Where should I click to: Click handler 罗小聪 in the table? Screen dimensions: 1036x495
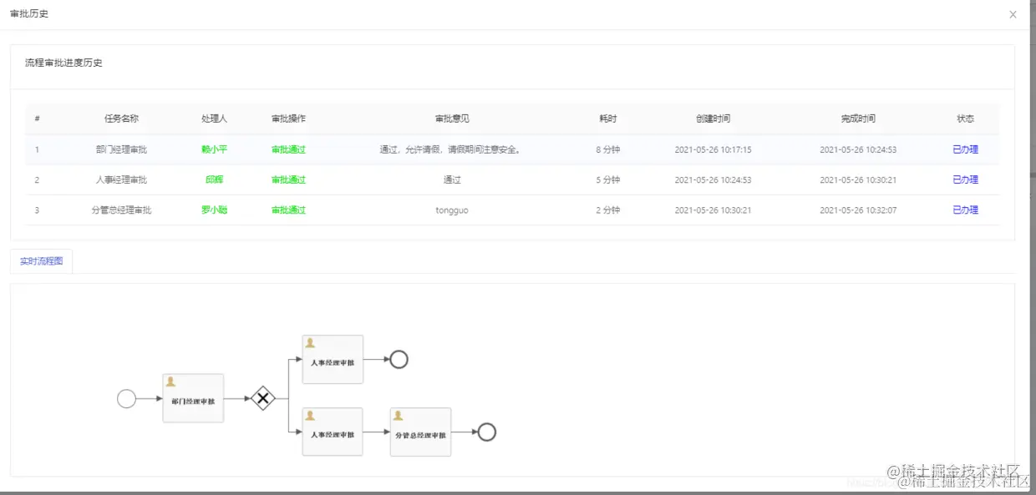214,210
